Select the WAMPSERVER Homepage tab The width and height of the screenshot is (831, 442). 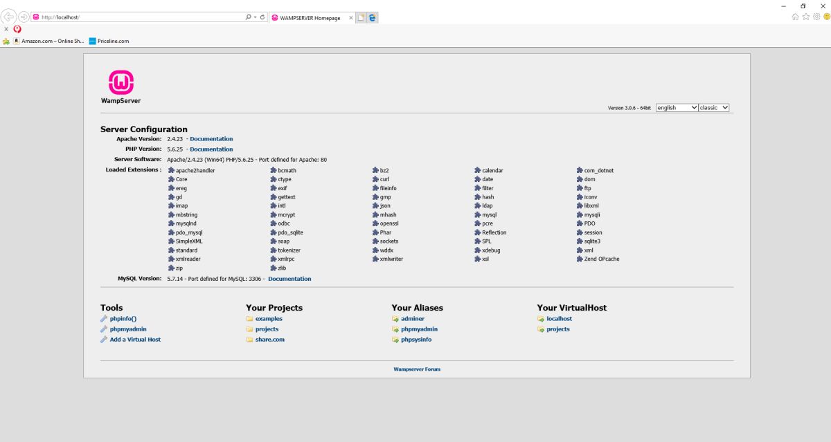(312, 18)
